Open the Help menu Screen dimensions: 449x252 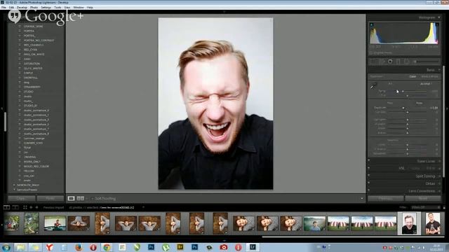coord(90,8)
